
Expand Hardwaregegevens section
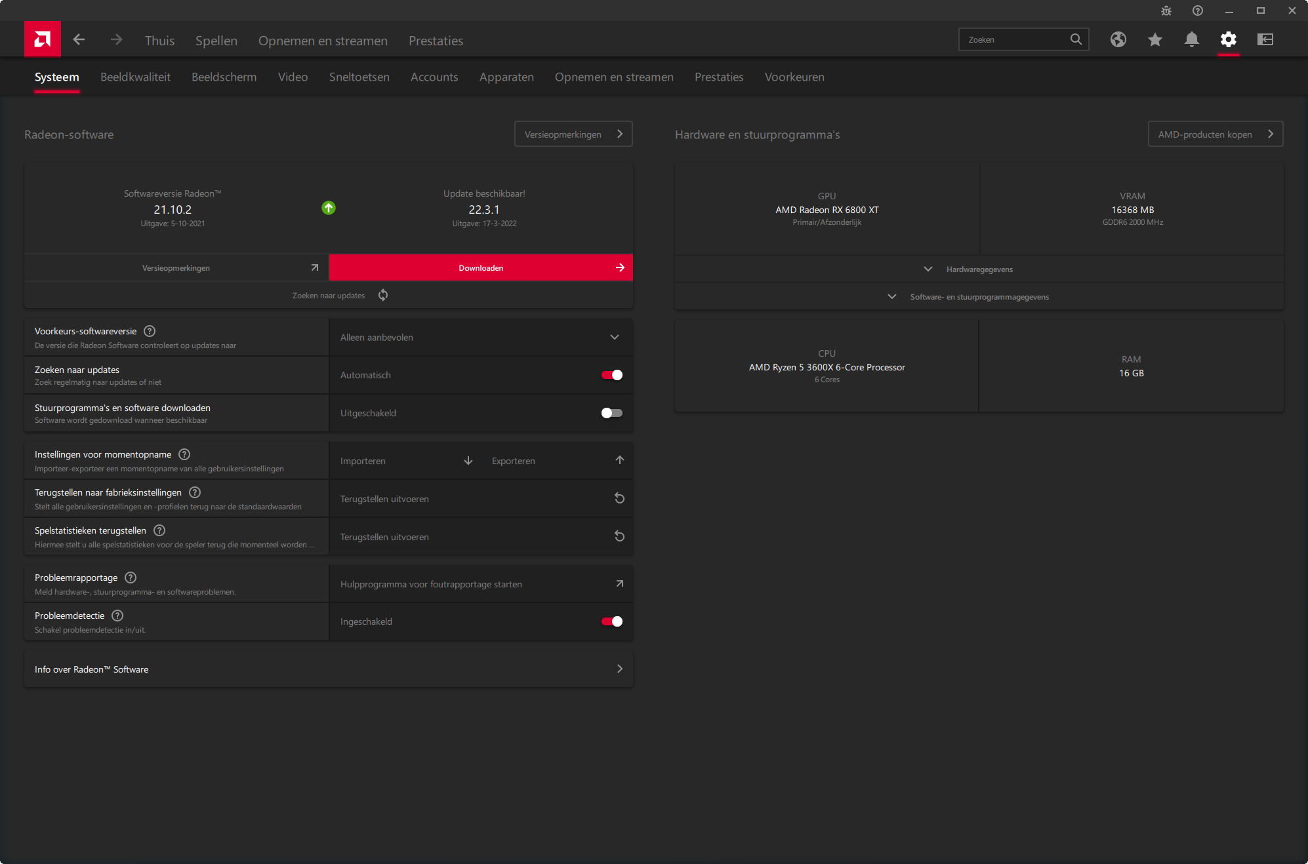tap(979, 269)
